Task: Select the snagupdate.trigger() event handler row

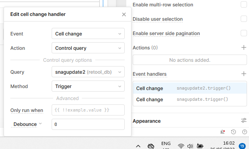Action: click(190, 100)
